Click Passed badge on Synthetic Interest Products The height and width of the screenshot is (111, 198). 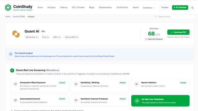pos(123,99)
